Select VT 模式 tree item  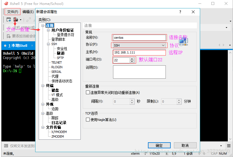point(57,95)
